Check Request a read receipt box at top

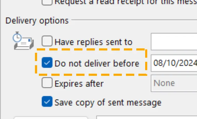(x=47, y=2)
